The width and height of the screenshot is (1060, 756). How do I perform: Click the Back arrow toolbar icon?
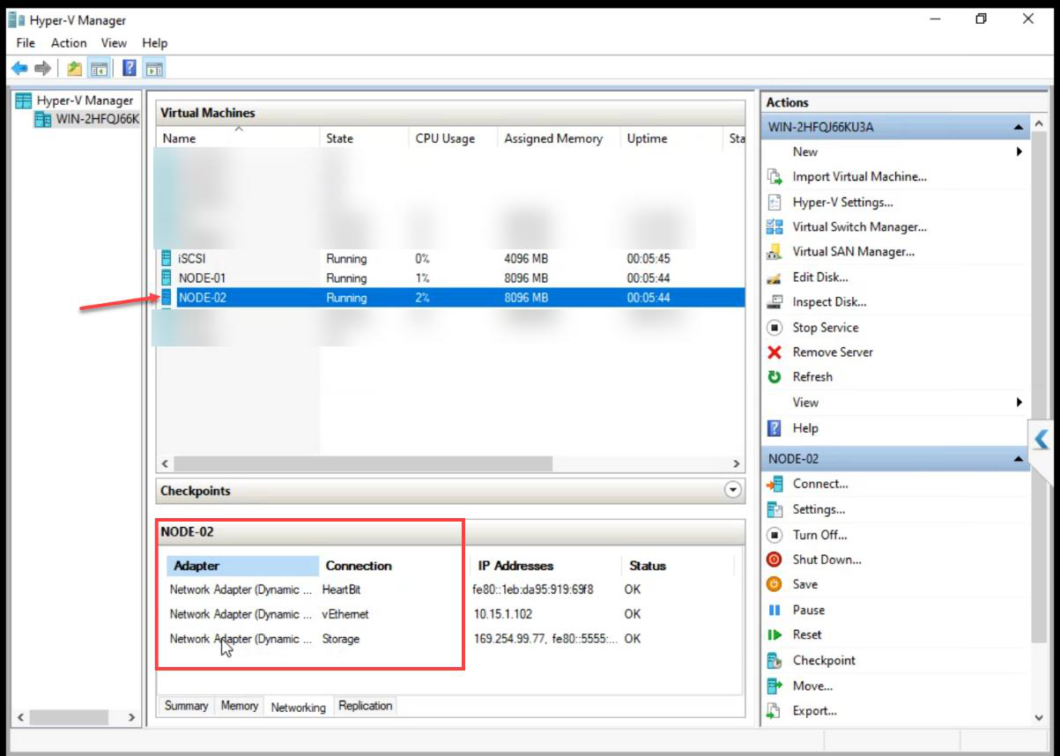coord(19,68)
